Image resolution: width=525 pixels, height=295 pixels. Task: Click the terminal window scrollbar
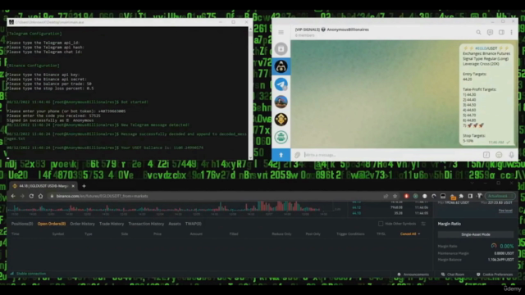pyautogui.click(x=250, y=93)
